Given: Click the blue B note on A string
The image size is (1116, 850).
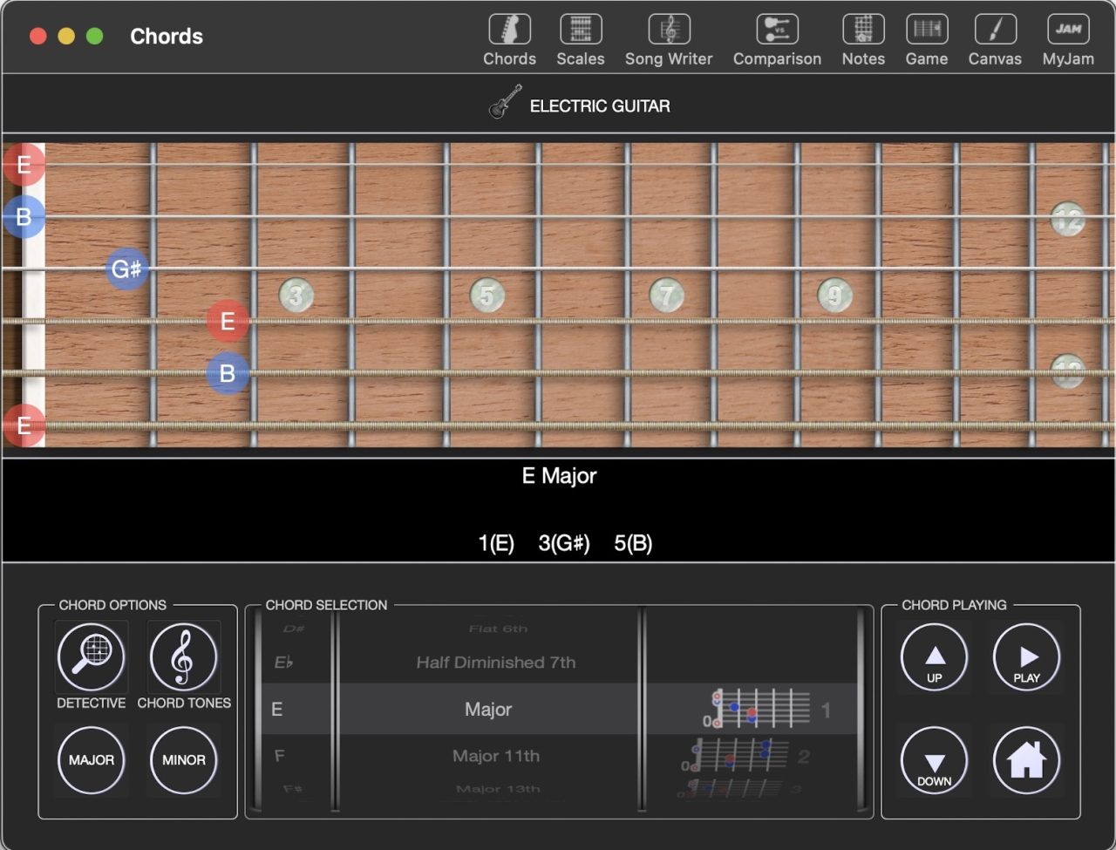Looking at the screenshot, I should (228, 373).
